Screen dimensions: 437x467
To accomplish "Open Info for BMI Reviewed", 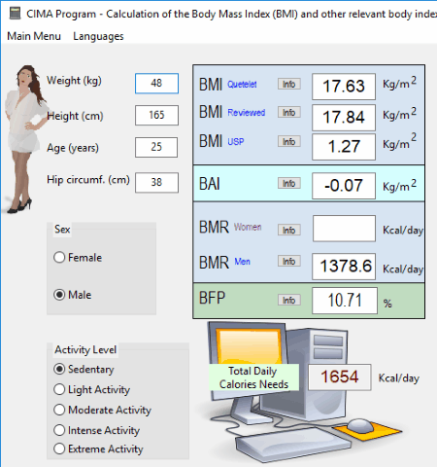I will (289, 112).
